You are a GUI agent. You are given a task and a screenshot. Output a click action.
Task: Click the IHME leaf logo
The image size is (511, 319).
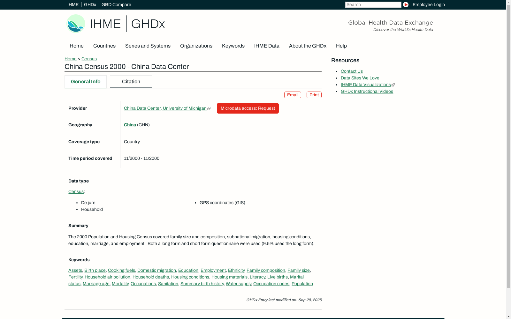[x=76, y=24]
